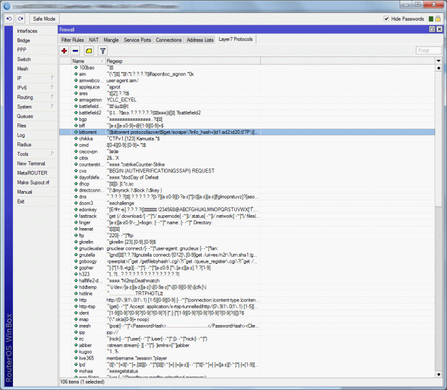The width and height of the screenshot is (447, 390).
Task: Switch to the Service Ports tab
Action: tap(137, 40)
